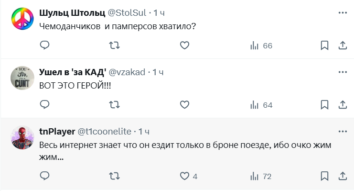Like the ВОТ ЭТО ГЕРОЙ tweet

184,105
